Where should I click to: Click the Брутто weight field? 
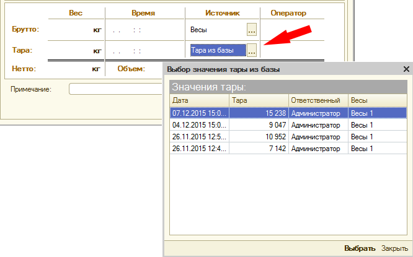point(76,29)
